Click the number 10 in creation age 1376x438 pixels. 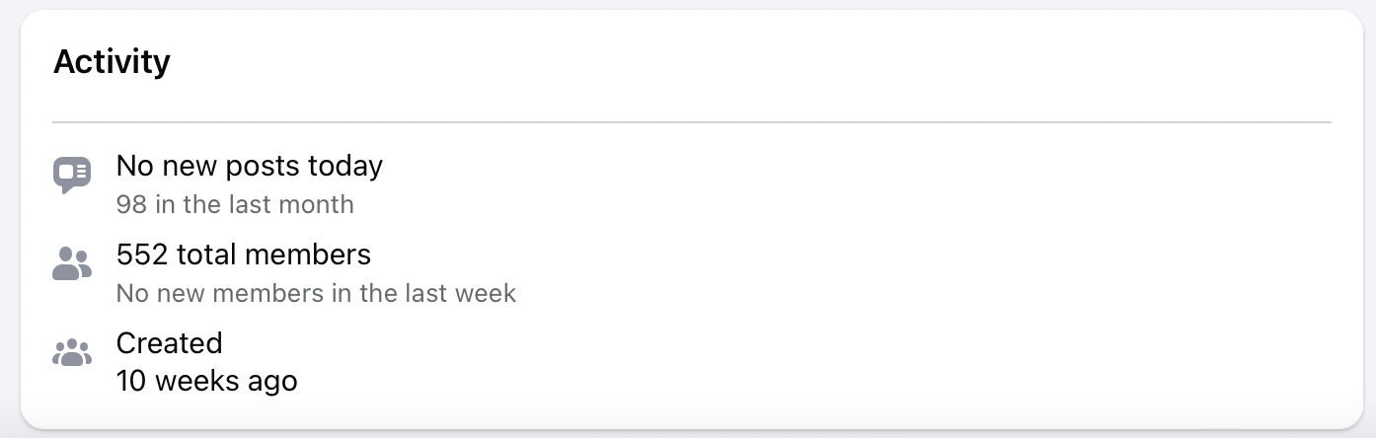coord(130,381)
